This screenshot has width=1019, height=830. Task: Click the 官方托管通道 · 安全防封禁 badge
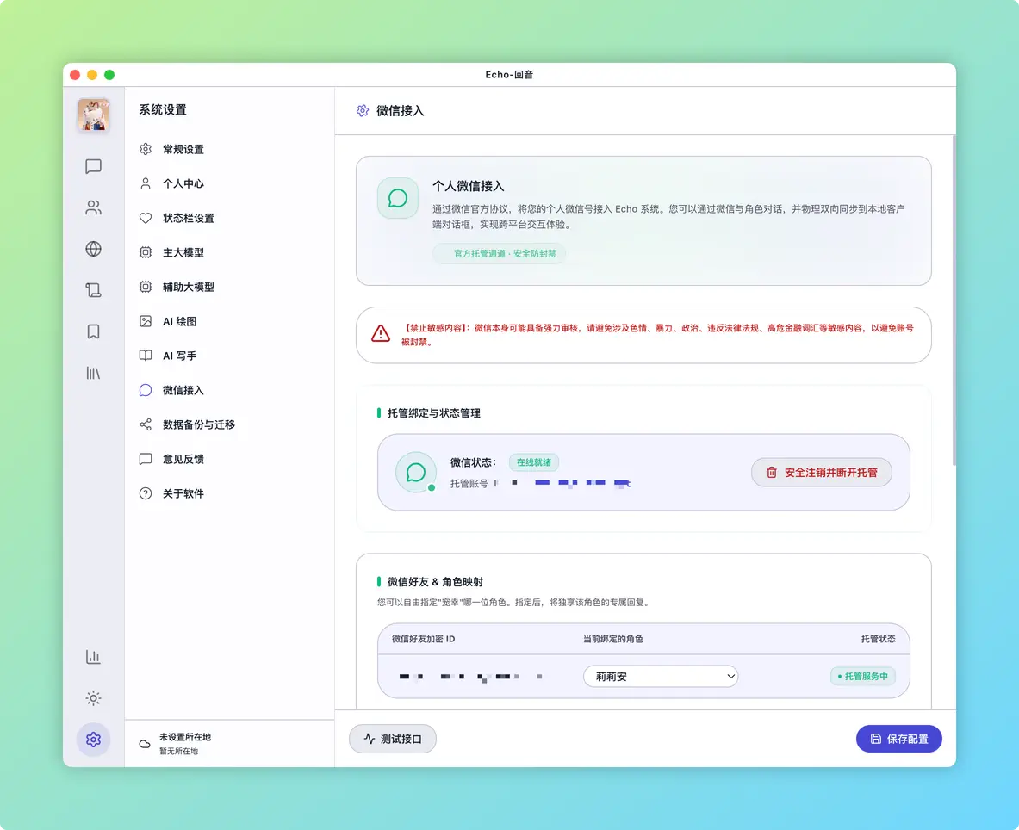tap(499, 254)
